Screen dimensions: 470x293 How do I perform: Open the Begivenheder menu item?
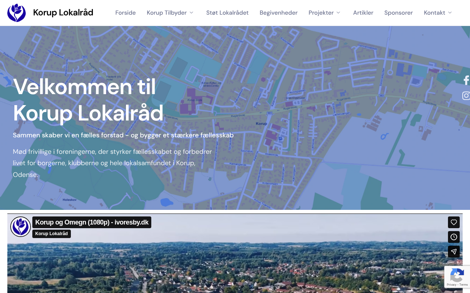coord(278,13)
